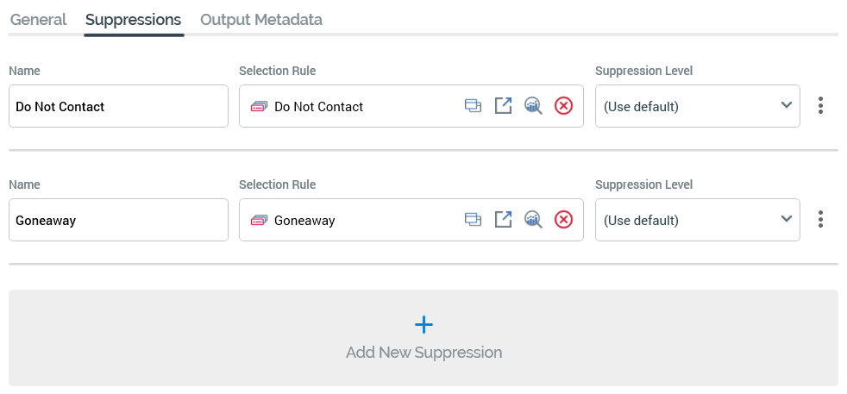
Task: Click the Do Not Contact selection rule name
Action: (x=318, y=107)
